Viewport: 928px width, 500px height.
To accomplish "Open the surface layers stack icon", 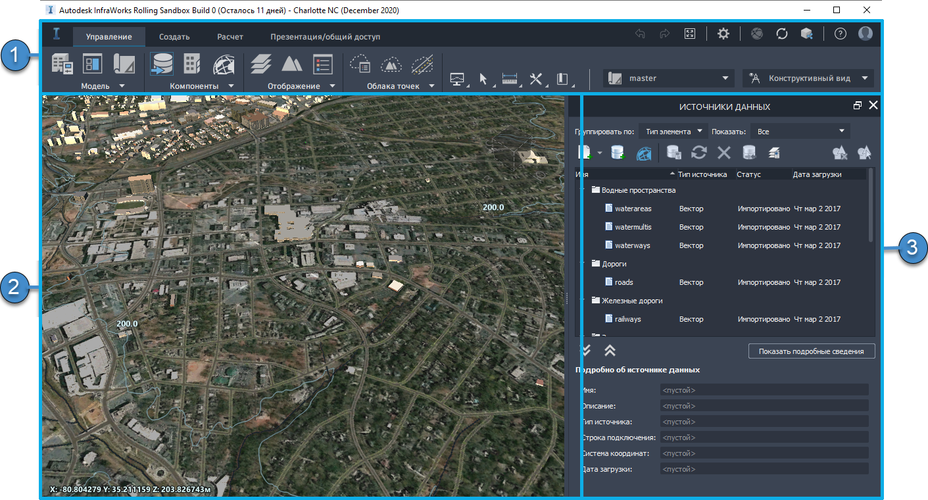I will pyautogui.click(x=261, y=64).
